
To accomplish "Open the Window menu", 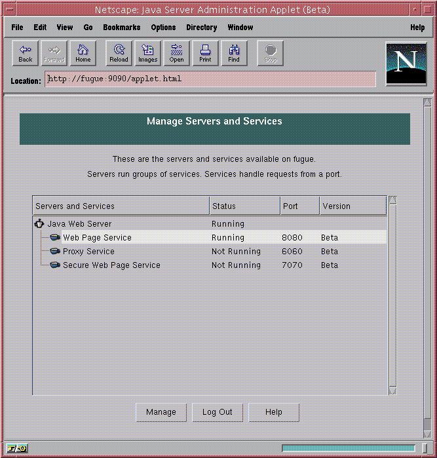I will click(x=240, y=27).
